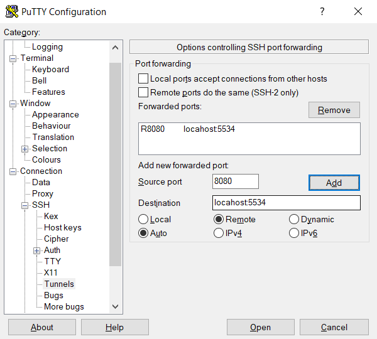
Task: Open the Behaviour category
Action: 52,126
